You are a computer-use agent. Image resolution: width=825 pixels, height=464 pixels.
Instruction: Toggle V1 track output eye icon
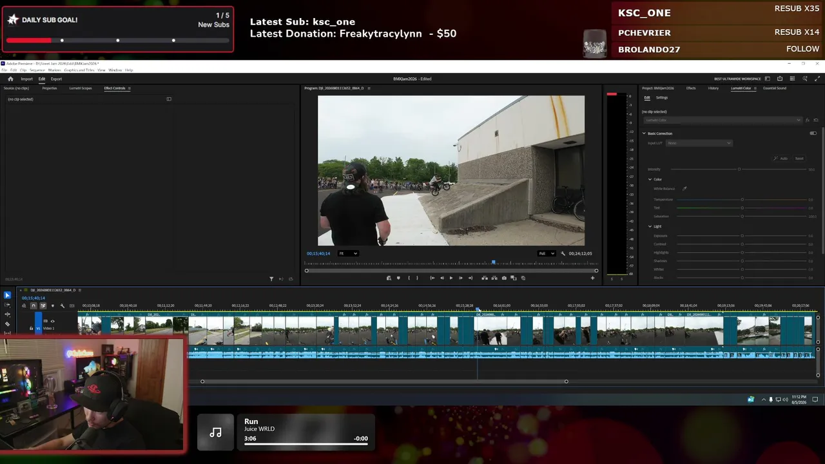tap(52, 321)
